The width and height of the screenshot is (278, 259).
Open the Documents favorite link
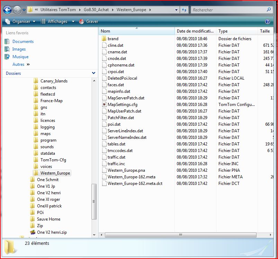(x=23, y=42)
